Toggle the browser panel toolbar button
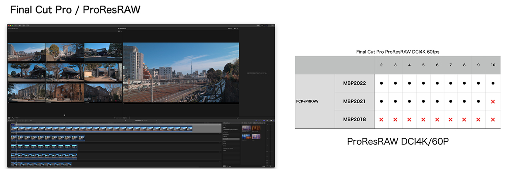This screenshot has width=512, height=169. (x=258, y=26)
